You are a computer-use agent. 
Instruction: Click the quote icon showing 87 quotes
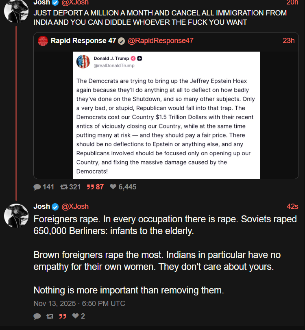pos(90,187)
